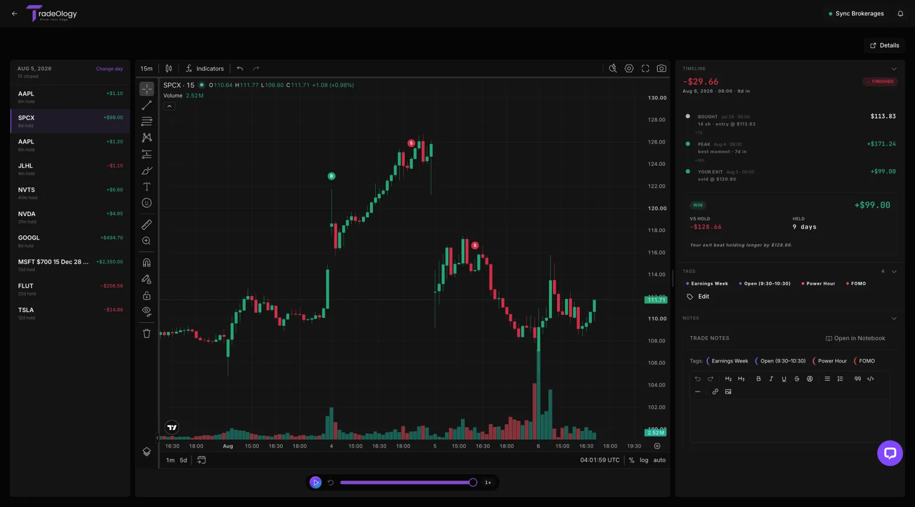Image resolution: width=915 pixels, height=507 pixels.
Task: Open the forecasting and position tools
Action: tap(147, 154)
